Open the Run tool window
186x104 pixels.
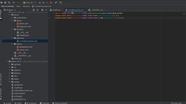point(8,103)
